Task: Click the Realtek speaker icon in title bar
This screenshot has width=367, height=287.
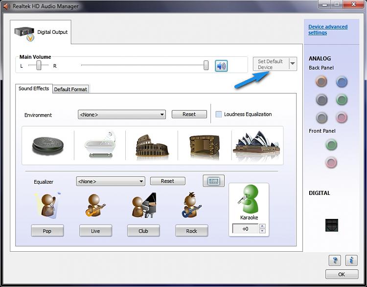Action: coord(6,6)
